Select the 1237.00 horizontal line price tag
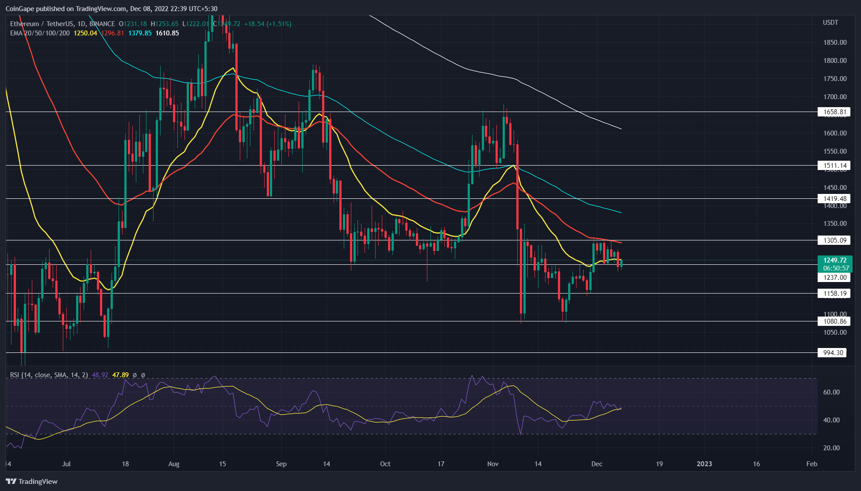Screen dimensions: 861x491 point(835,278)
